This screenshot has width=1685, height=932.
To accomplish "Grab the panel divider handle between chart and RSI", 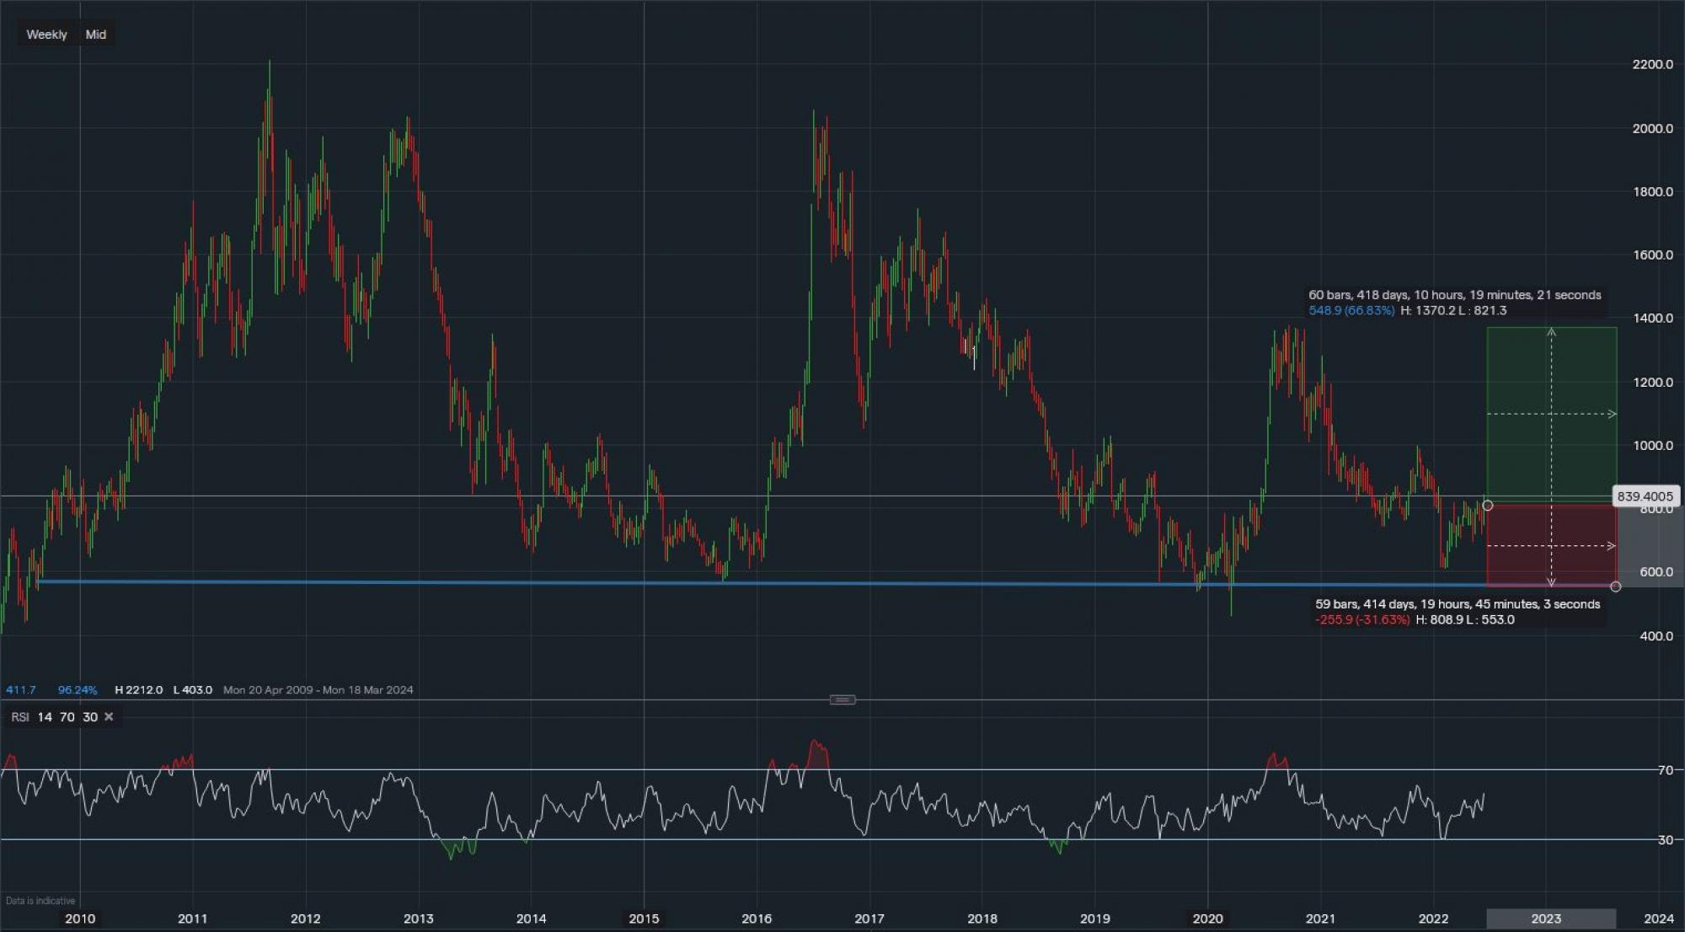I will click(x=842, y=699).
